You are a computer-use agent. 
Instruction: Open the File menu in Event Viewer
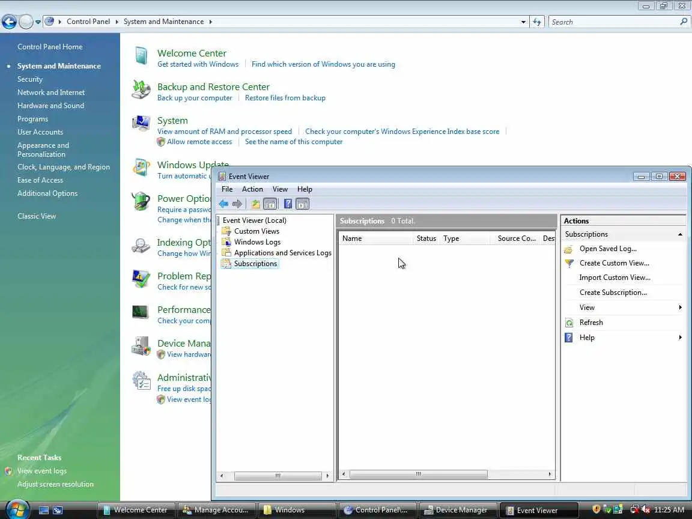click(x=227, y=189)
